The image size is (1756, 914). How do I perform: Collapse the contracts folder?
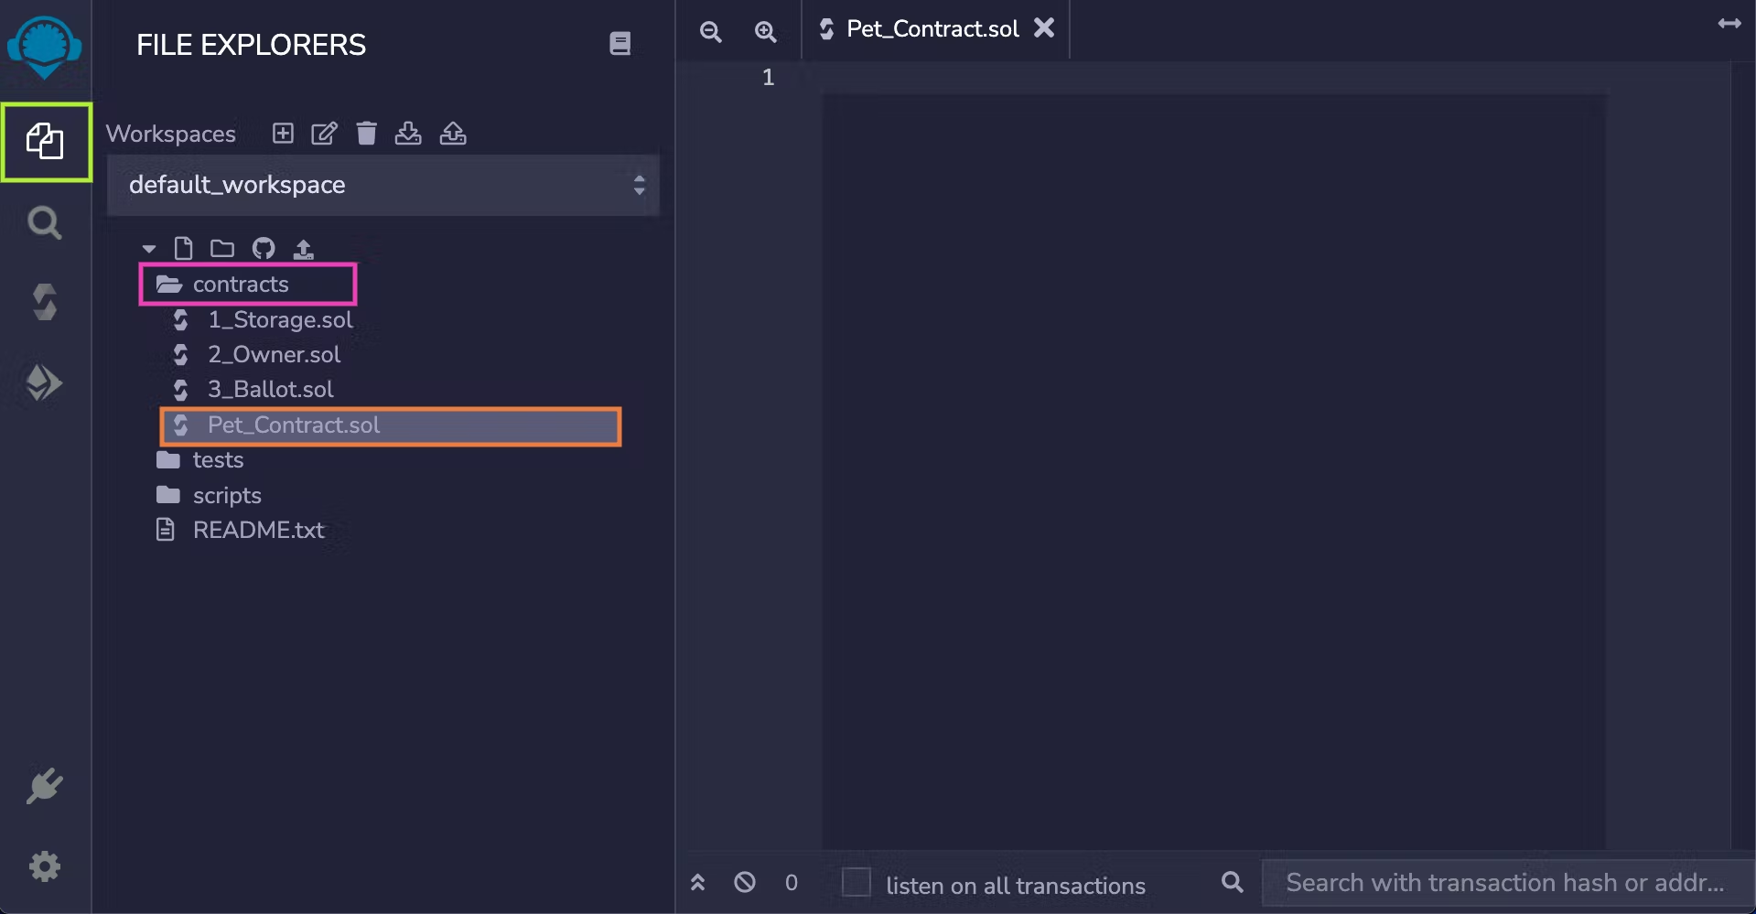[x=241, y=285]
